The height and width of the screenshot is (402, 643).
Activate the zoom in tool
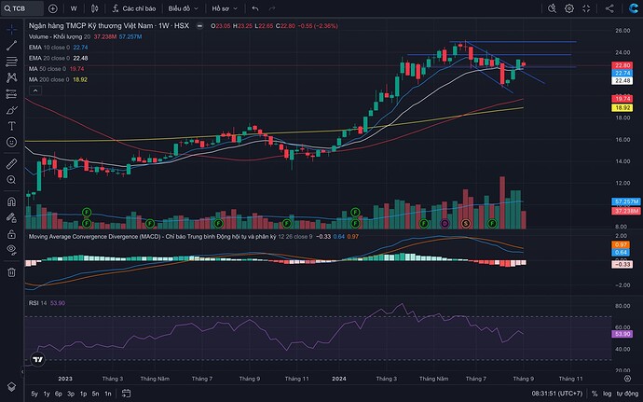tap(11, 180)
